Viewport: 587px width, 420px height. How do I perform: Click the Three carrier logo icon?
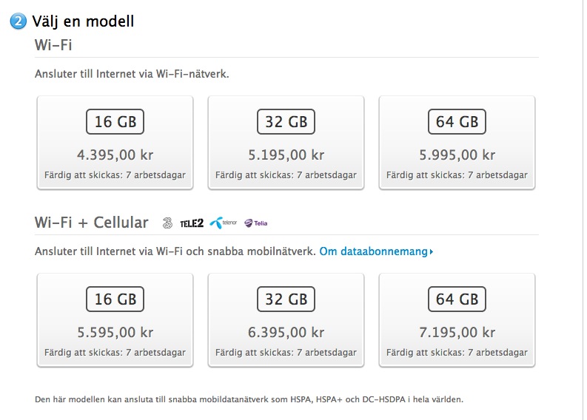coord(167,223)
